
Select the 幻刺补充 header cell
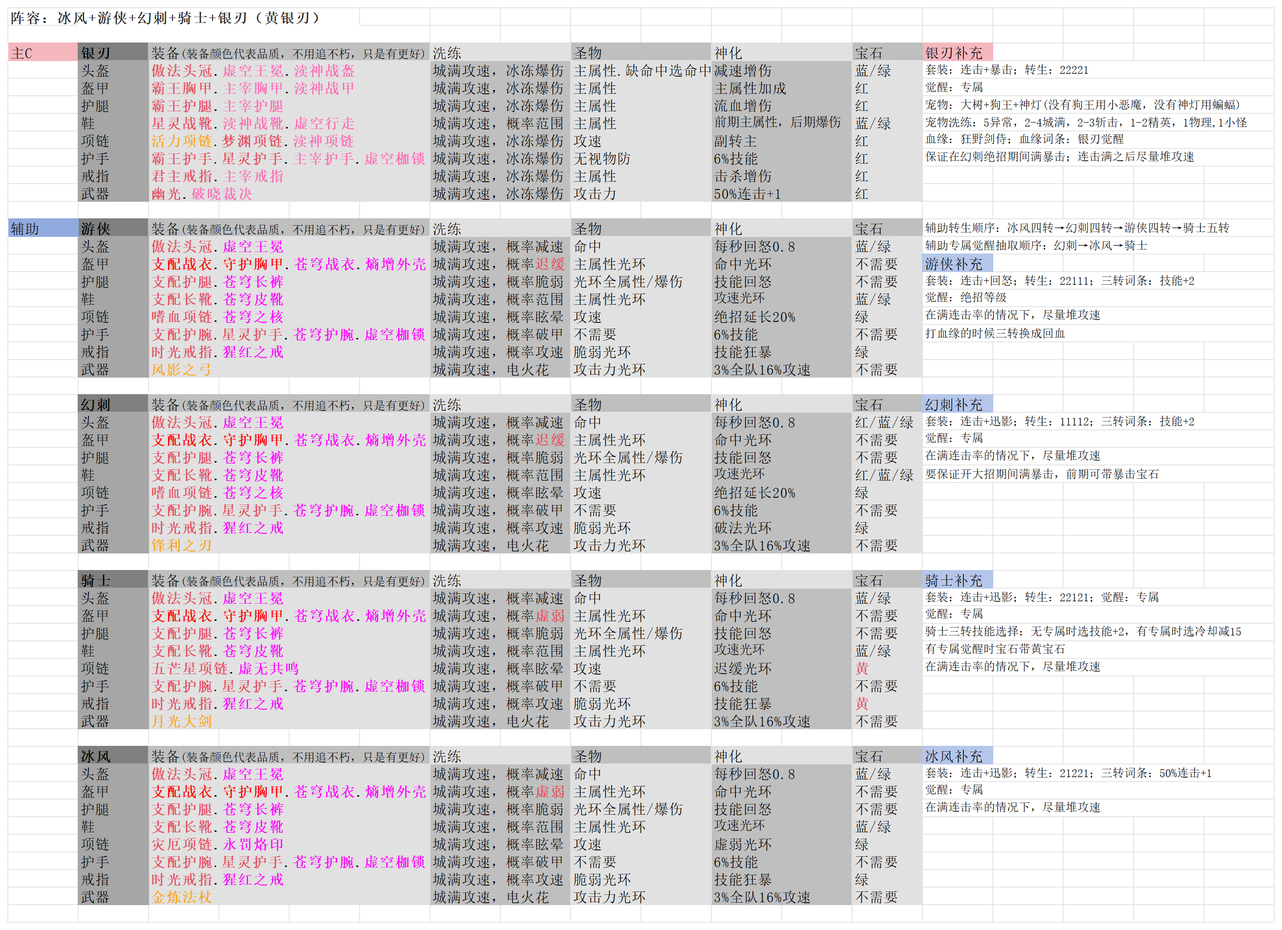tap(957, 404)
